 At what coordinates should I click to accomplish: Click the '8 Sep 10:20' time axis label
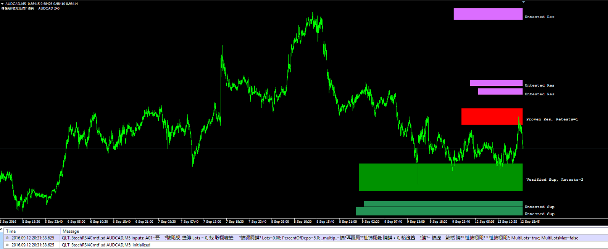tap(303, 222)
